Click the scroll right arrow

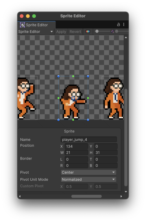[x=121, y=196]
